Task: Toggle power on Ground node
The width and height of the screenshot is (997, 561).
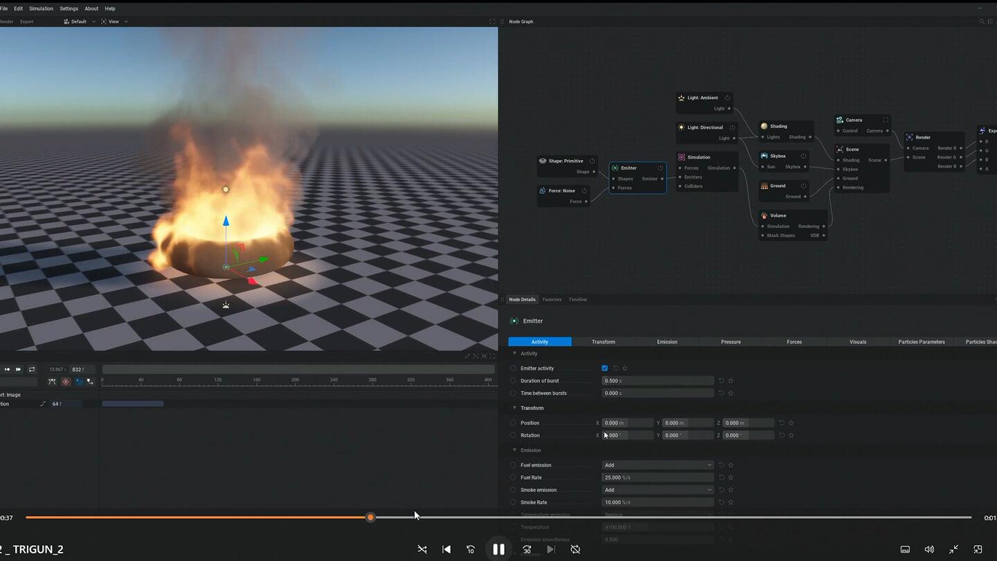Action: (x=803, y=186)
